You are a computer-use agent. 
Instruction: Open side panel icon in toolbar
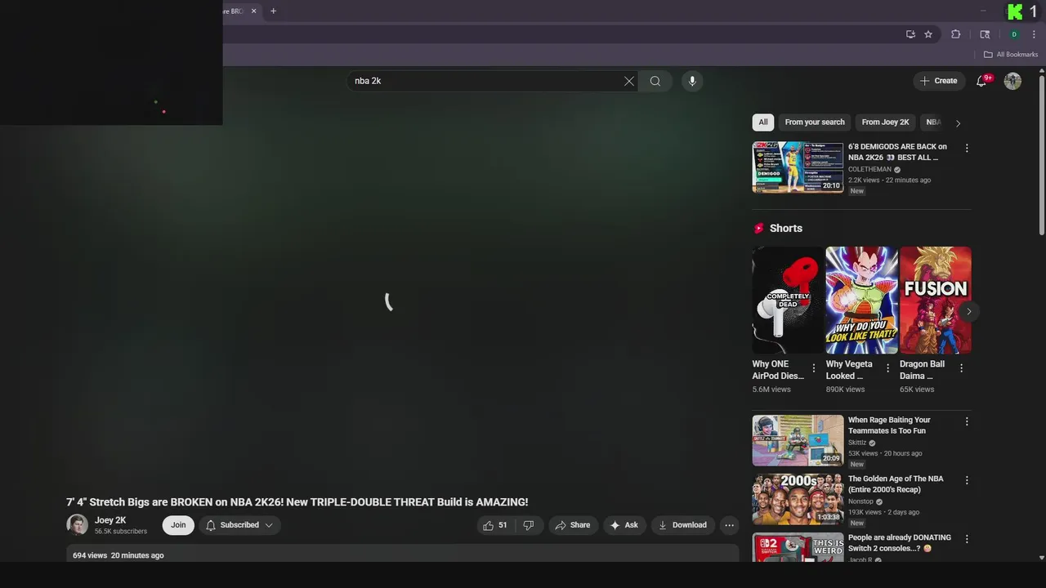[985, 34]
